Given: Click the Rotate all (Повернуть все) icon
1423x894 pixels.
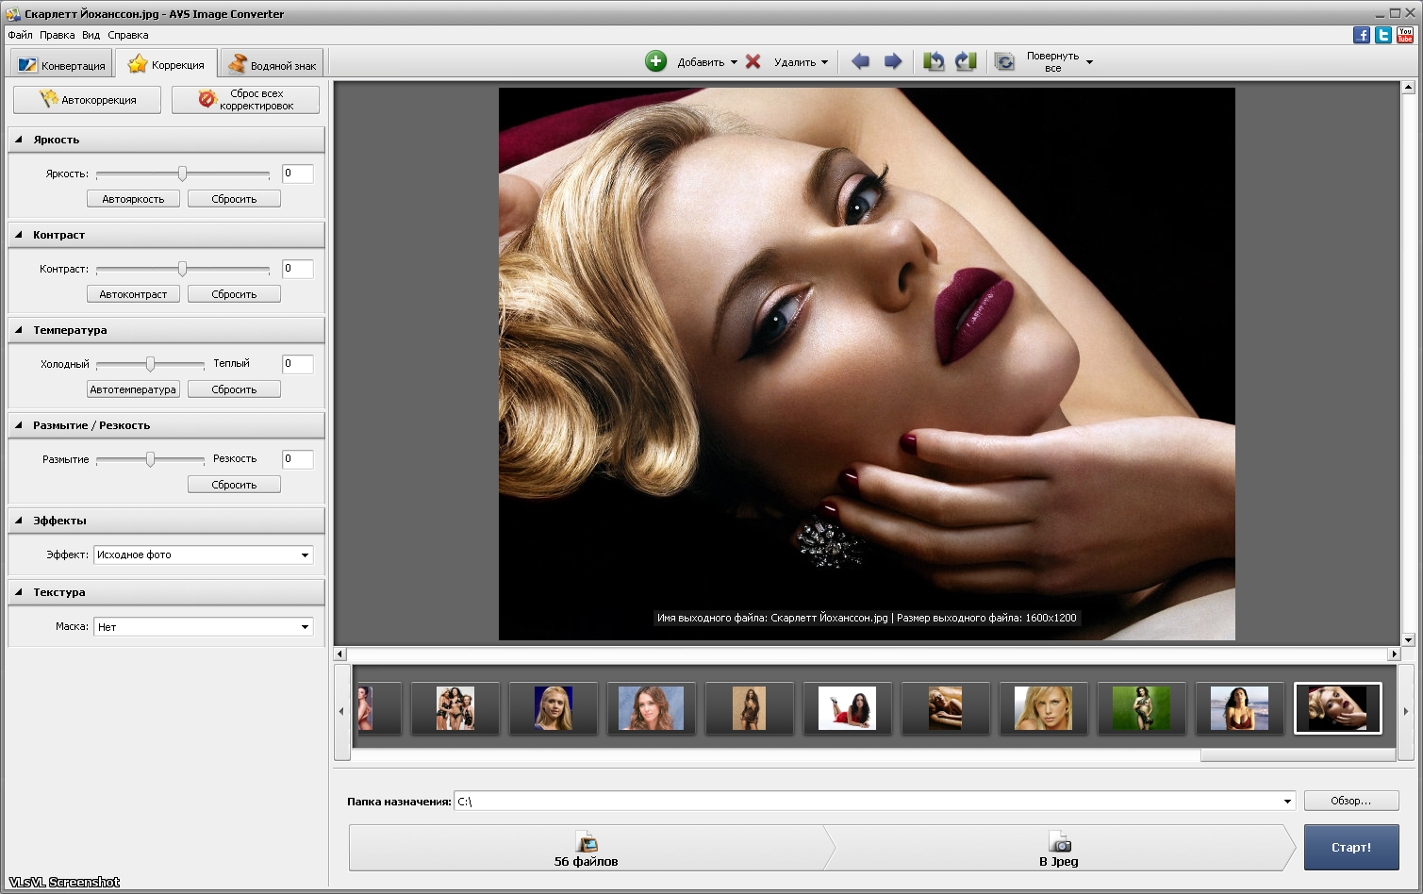Looking at the screenshot, I should [1005, 61].
